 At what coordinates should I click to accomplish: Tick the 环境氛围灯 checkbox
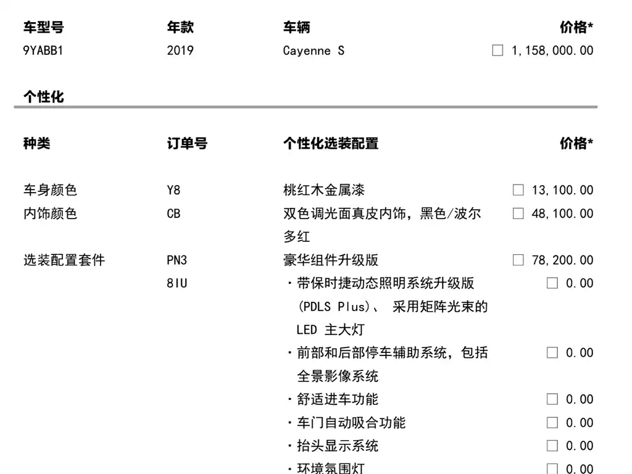[552, 468]
